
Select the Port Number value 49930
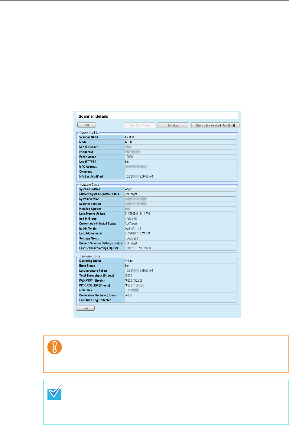click(129, 157)
